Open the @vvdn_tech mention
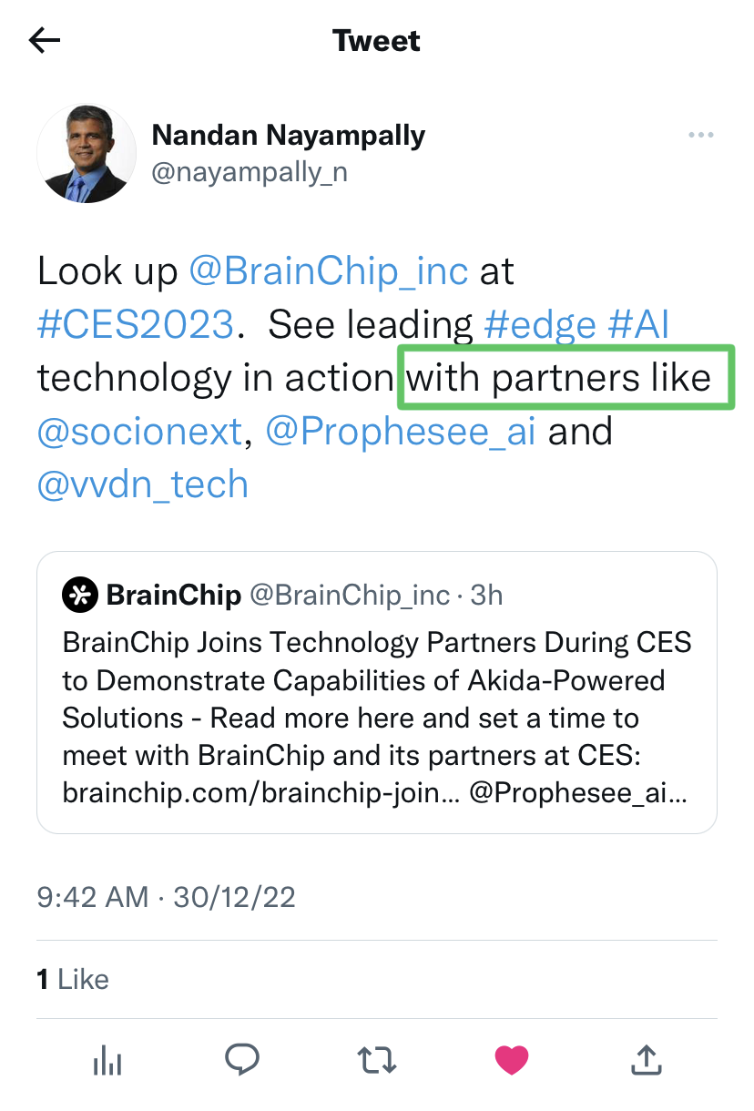 [x=143, y=484]
